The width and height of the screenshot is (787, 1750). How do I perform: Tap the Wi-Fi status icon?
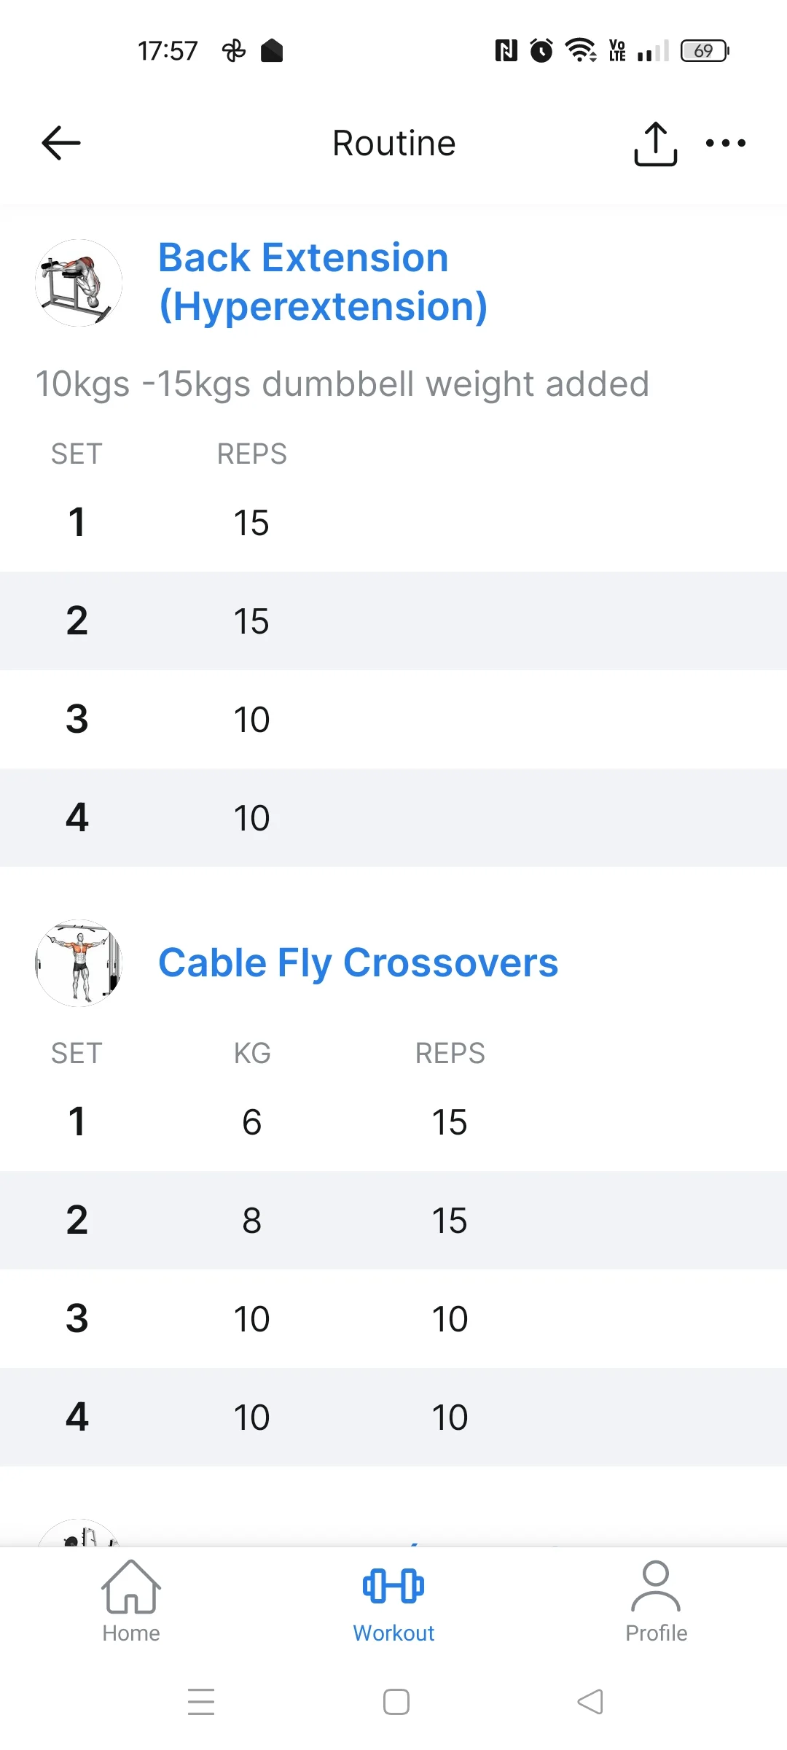[581, 50]
